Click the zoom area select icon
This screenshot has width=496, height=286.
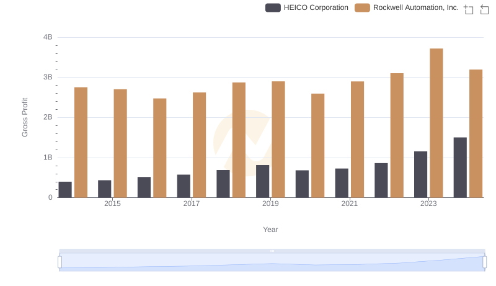(469, 9)
